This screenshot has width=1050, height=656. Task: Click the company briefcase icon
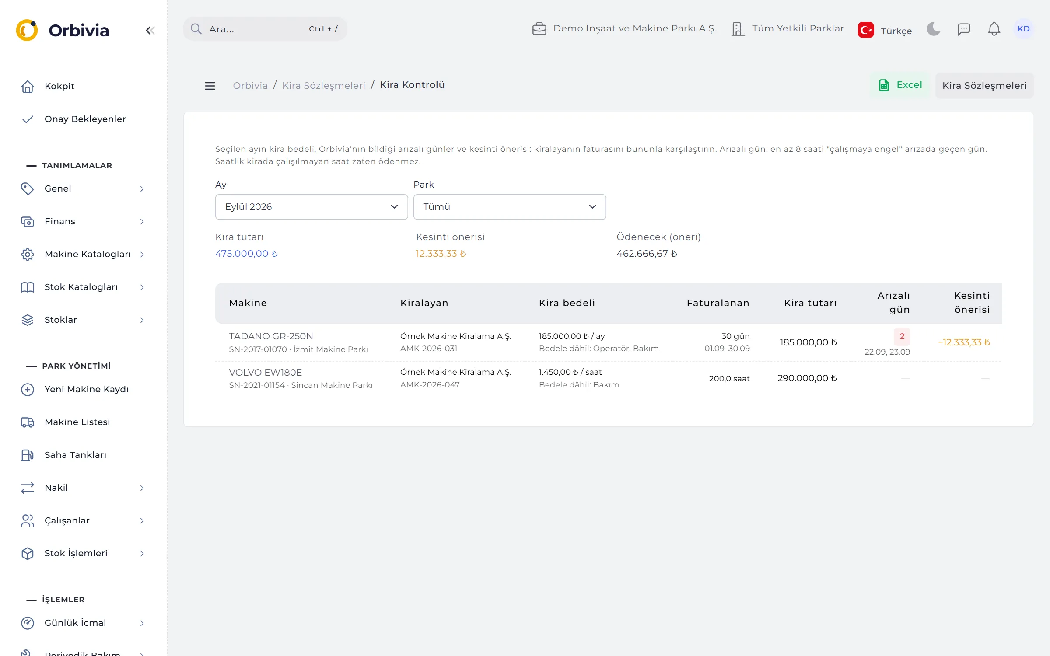click(539, 29)
